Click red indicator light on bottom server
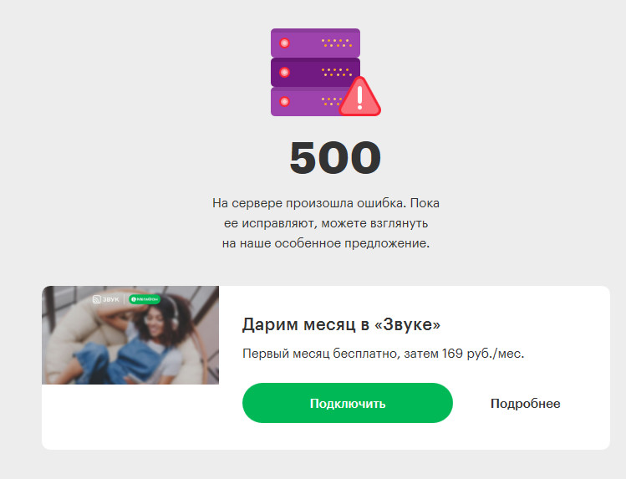626x479 pixels. pos(284,102)
